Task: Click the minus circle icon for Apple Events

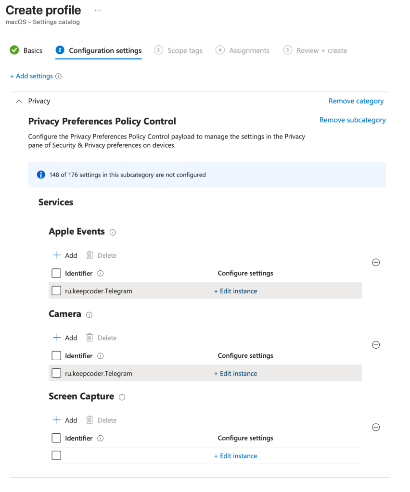Action: (376, 263)
